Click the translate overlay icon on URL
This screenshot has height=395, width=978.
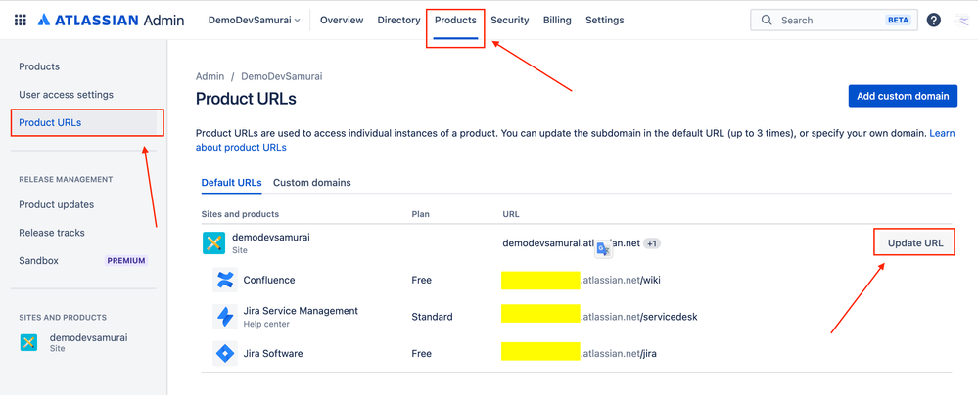(603, 249)
